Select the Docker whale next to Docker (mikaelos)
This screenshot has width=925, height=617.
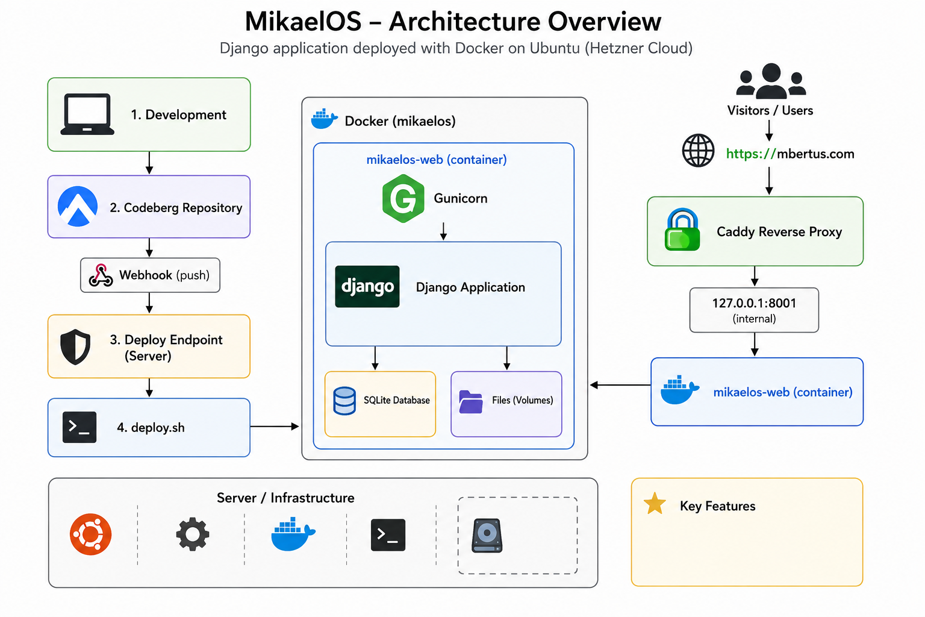click(x=324, y=119)
